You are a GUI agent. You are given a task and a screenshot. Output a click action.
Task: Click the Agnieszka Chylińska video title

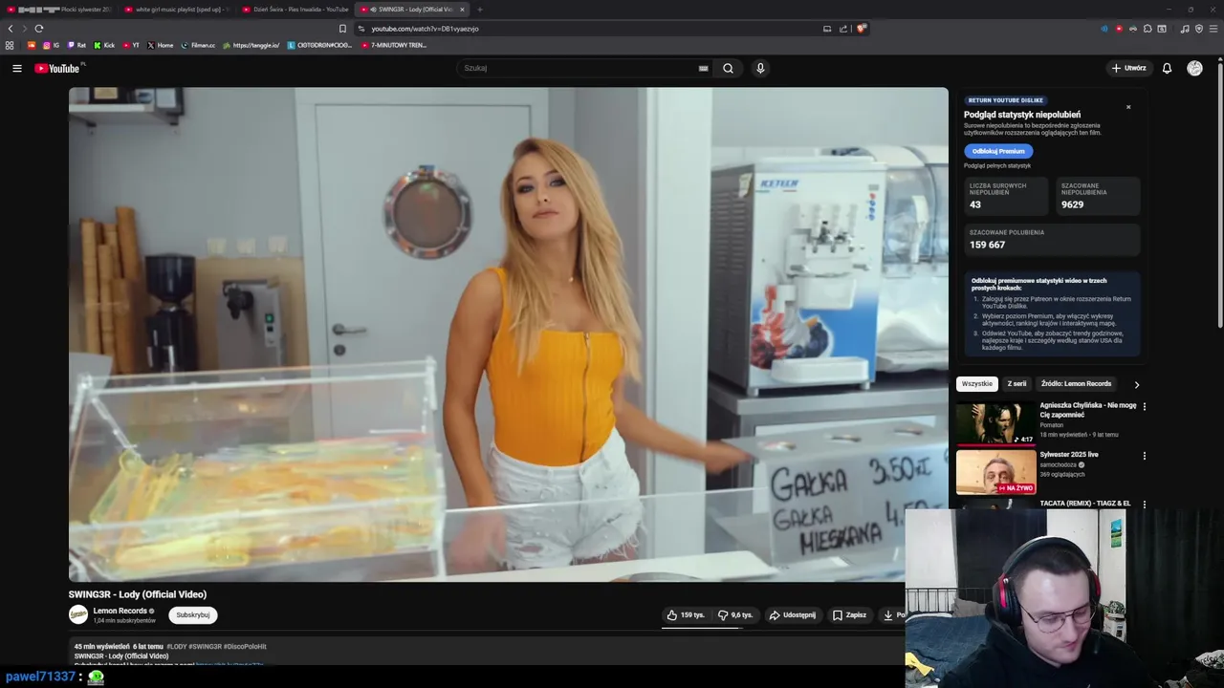1088,410
